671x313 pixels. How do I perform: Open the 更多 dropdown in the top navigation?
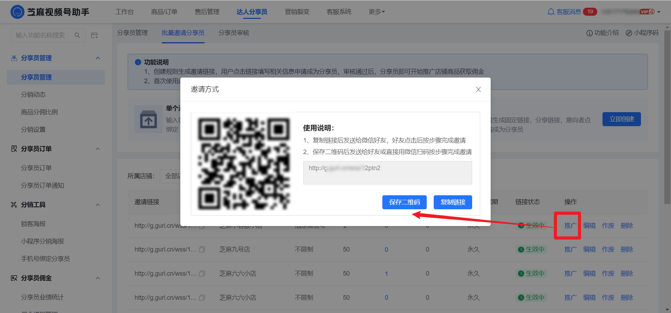pos(377,12)
